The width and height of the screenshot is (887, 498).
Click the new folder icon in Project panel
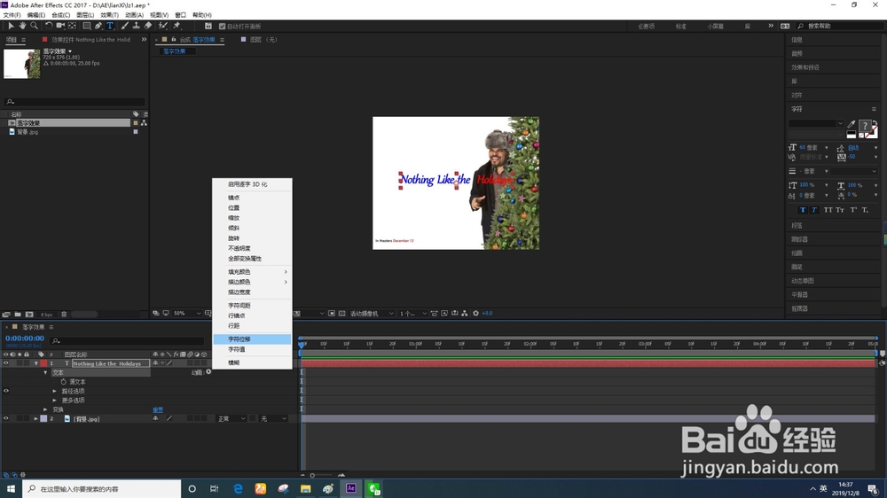(x=18, y=315)
